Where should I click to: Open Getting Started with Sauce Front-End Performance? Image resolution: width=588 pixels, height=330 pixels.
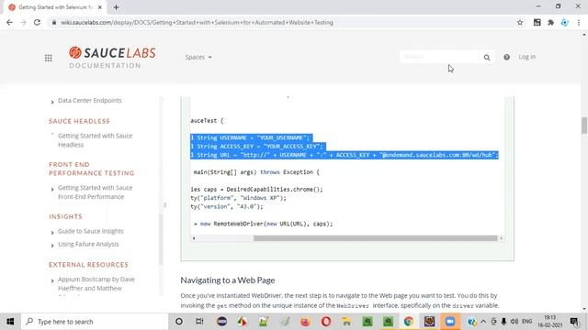pyautogui.click(x=95, y=192)
